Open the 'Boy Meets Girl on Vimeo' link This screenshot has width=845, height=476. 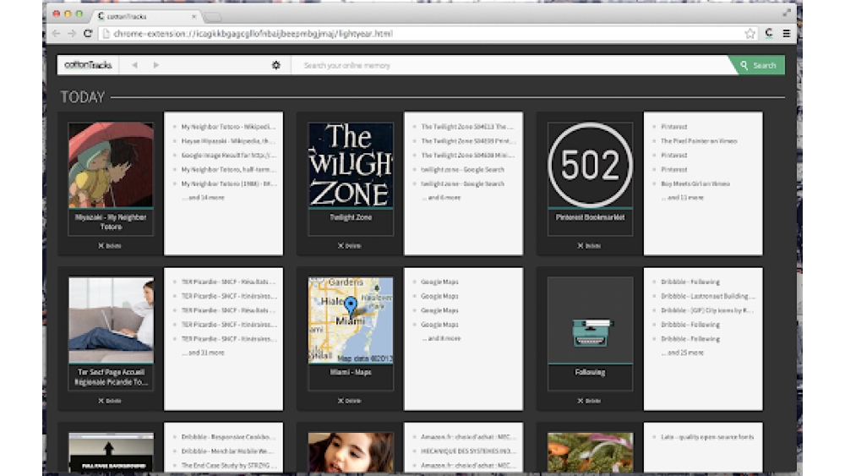(x=695, y=183)
